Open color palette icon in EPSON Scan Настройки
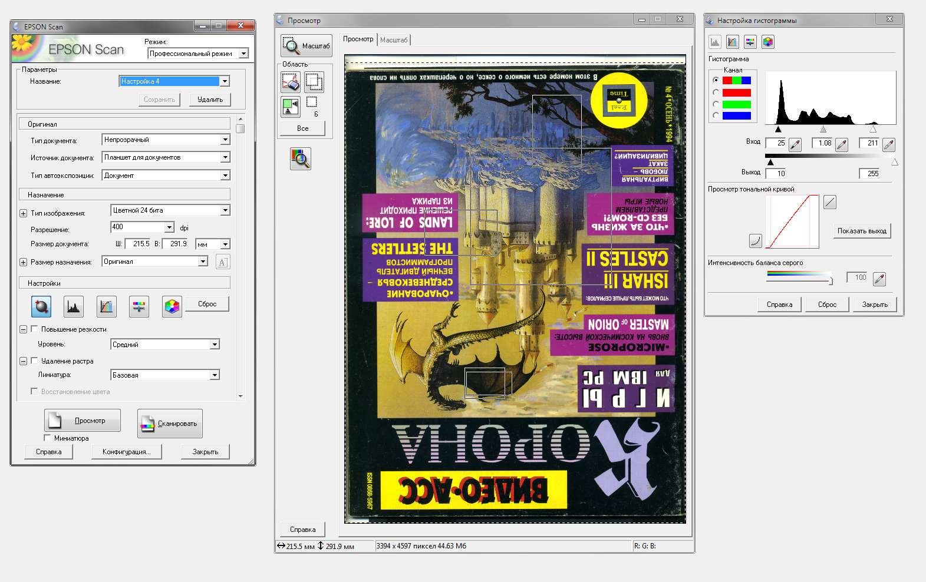The height and width of the screenshot is (582, 926). (x=172, y=306)
